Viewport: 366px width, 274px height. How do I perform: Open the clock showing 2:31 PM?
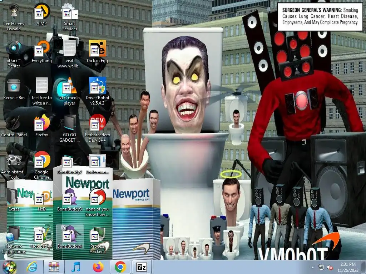click(348, 267)
